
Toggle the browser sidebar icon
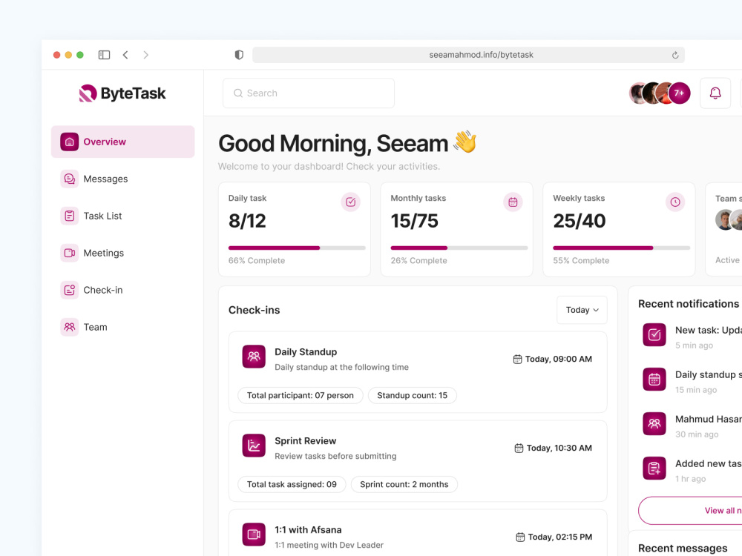[104, 55]
